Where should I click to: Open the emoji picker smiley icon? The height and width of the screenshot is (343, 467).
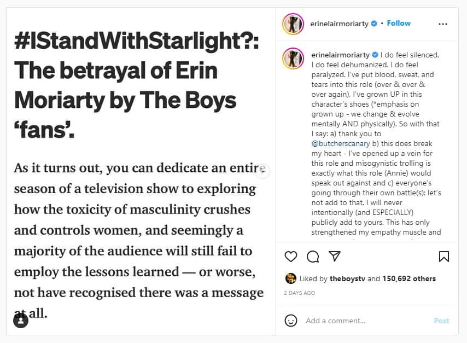291,321
